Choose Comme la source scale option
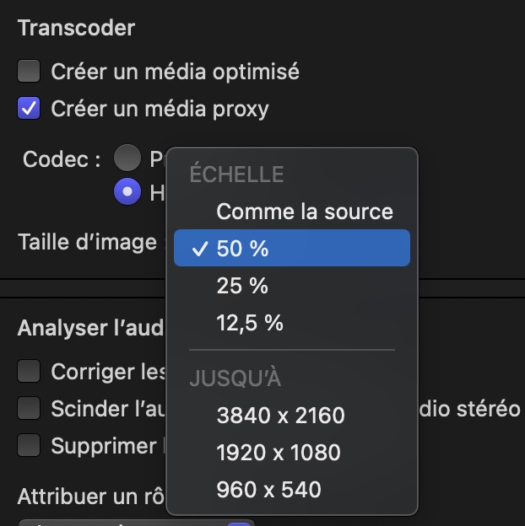This screenshot has width=525, height=526. [304, 211]
